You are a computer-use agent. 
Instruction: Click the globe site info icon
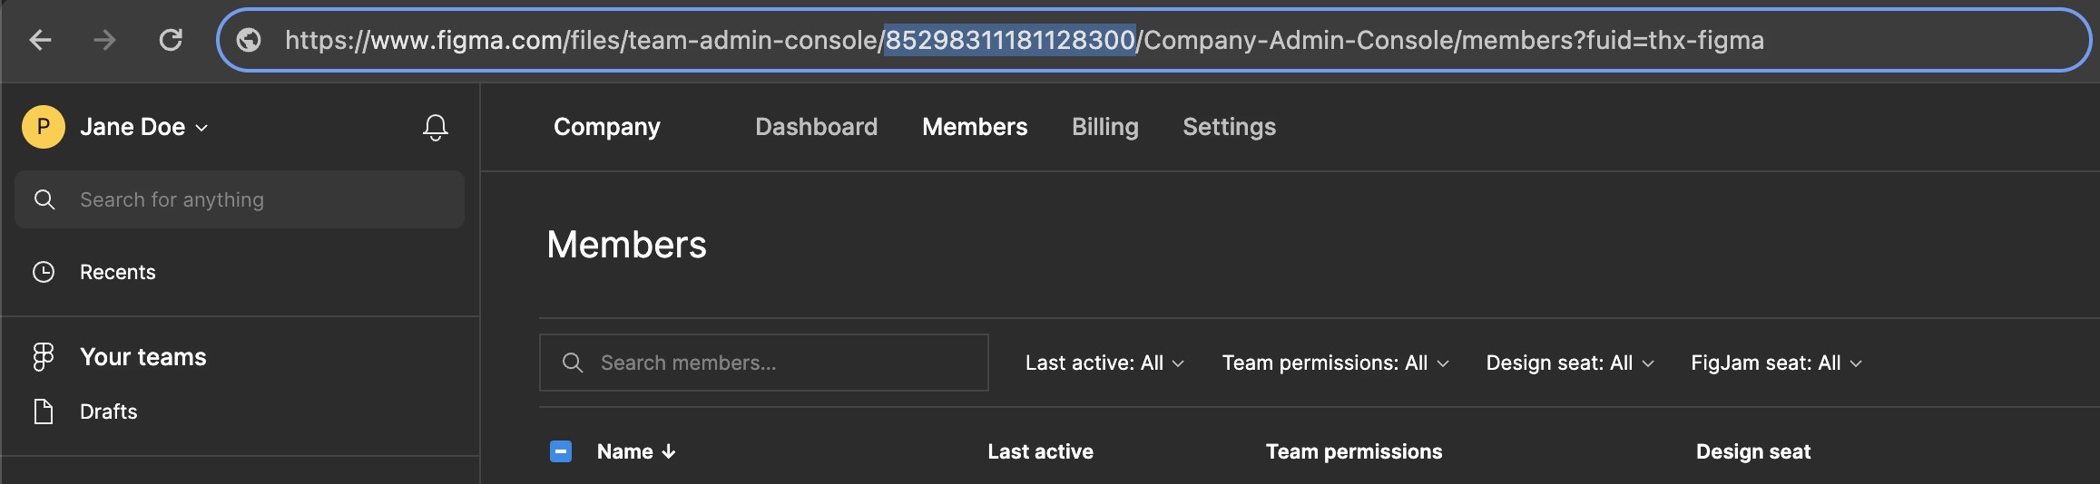pyautogui.click(x=249, y=40)
